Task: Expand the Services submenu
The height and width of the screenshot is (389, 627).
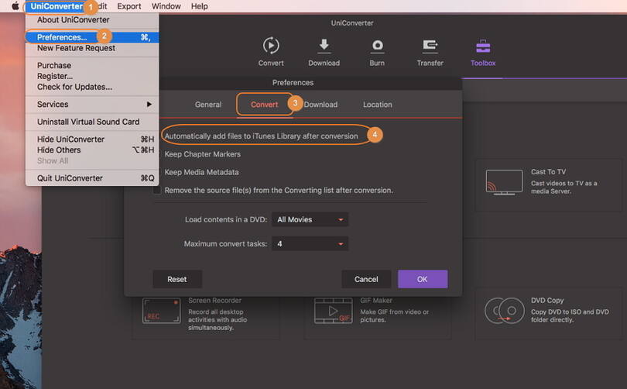Action: (x=92, y=104)
